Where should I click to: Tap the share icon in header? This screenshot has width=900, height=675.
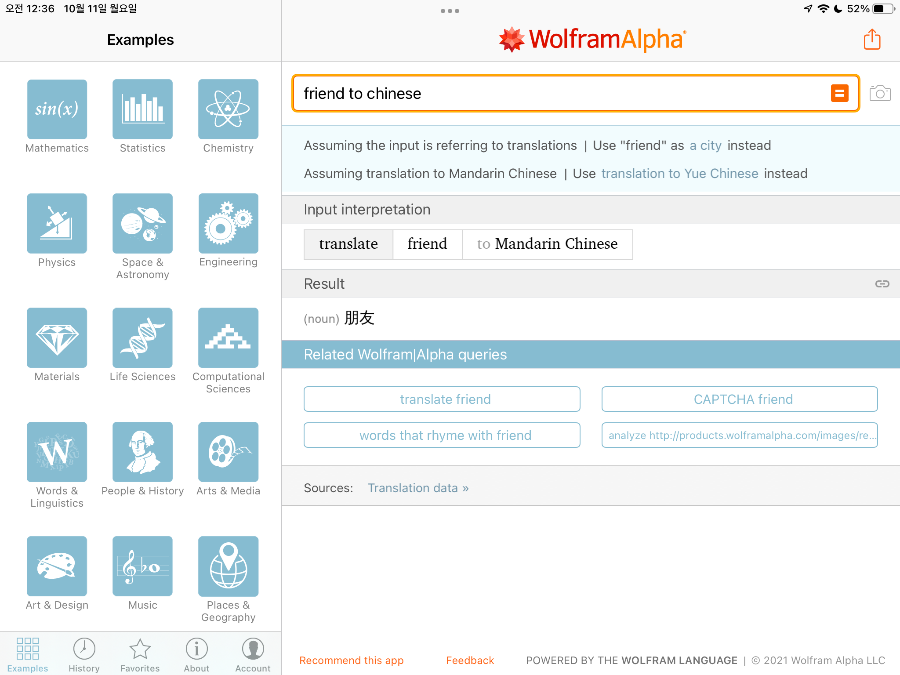tap(872, 40)
